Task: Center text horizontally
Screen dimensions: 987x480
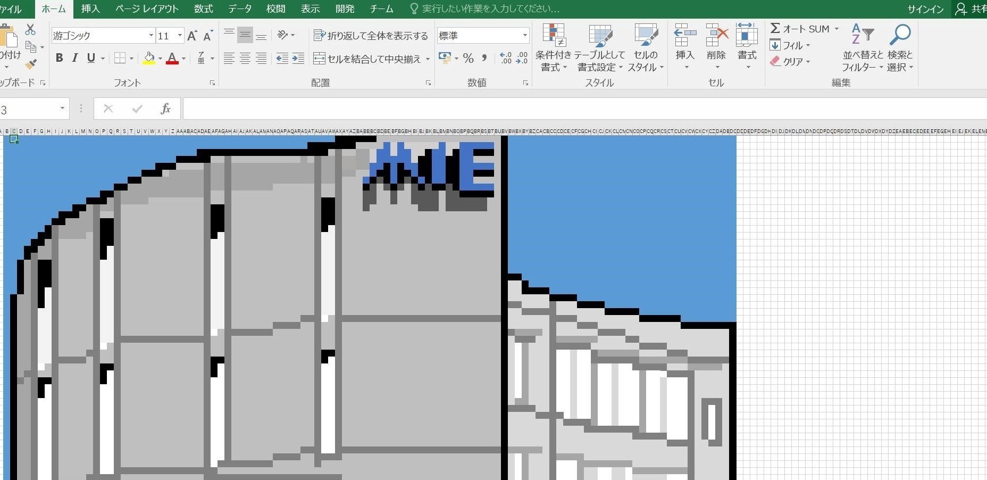Action: pos(245,59)
